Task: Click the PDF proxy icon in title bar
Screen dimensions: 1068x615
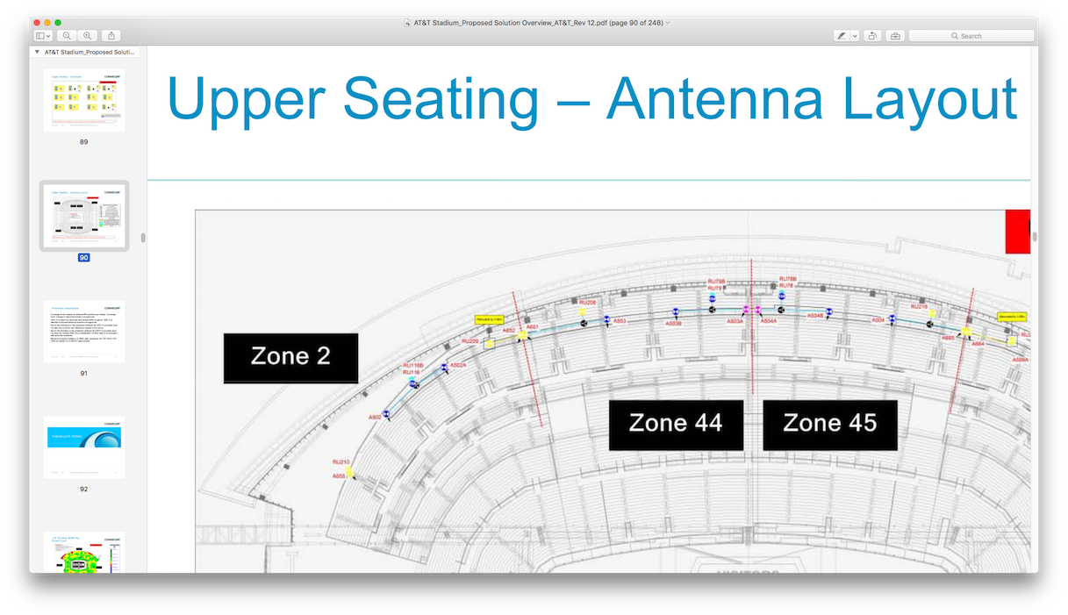Action: 408,22
